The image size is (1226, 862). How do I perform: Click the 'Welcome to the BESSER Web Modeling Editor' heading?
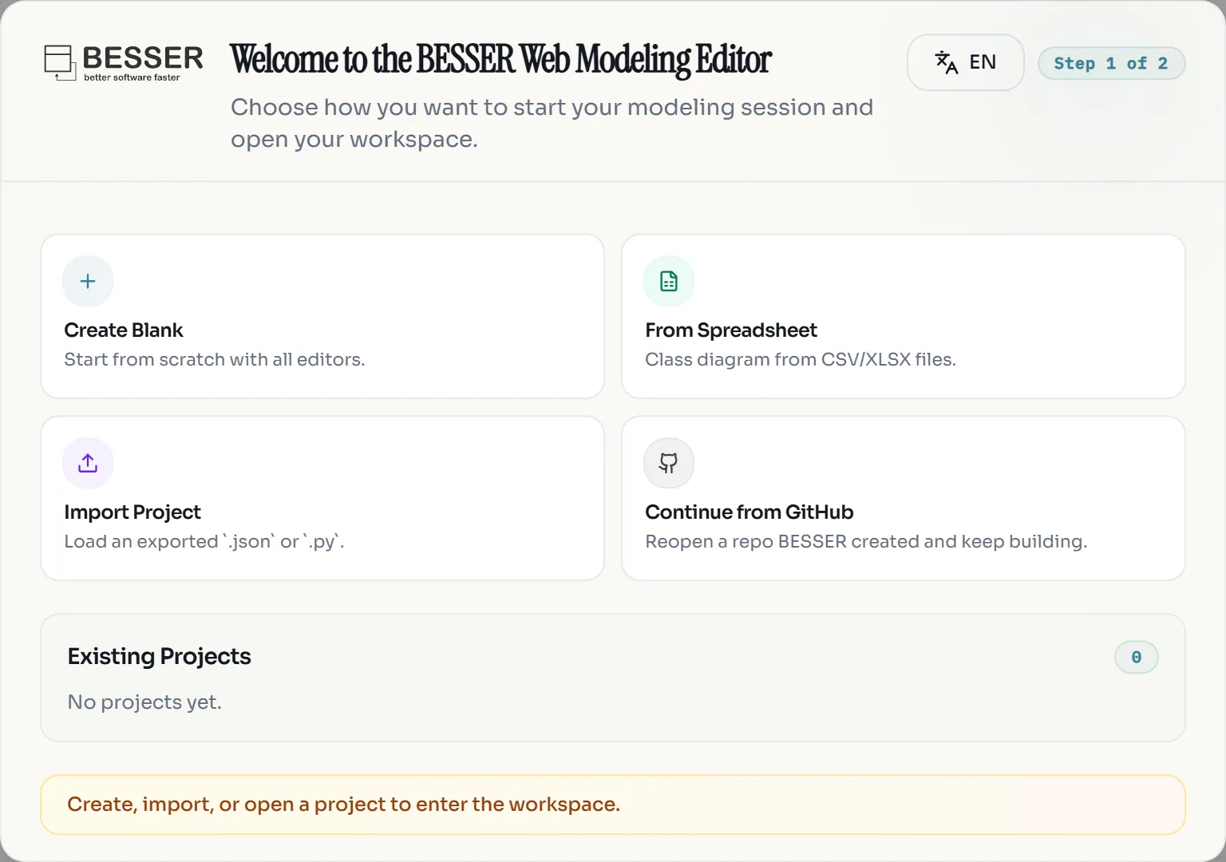500,60
